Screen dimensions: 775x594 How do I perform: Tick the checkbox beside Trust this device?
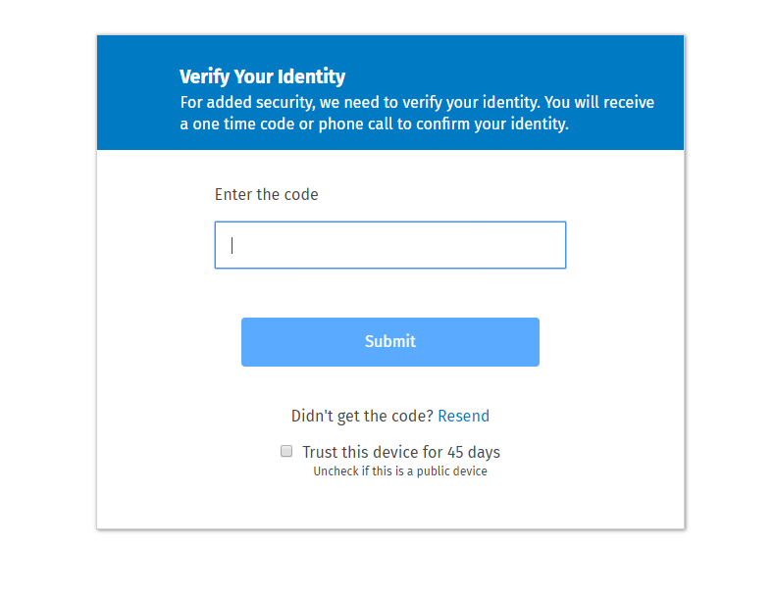tap(286, 451)
